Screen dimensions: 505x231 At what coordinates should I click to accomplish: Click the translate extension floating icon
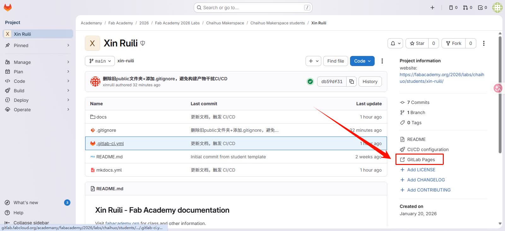point(498,88)
